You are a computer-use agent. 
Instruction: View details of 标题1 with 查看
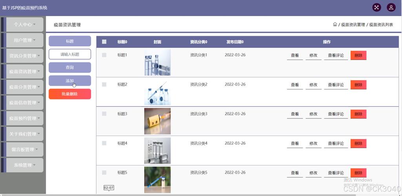click(295, 55)
